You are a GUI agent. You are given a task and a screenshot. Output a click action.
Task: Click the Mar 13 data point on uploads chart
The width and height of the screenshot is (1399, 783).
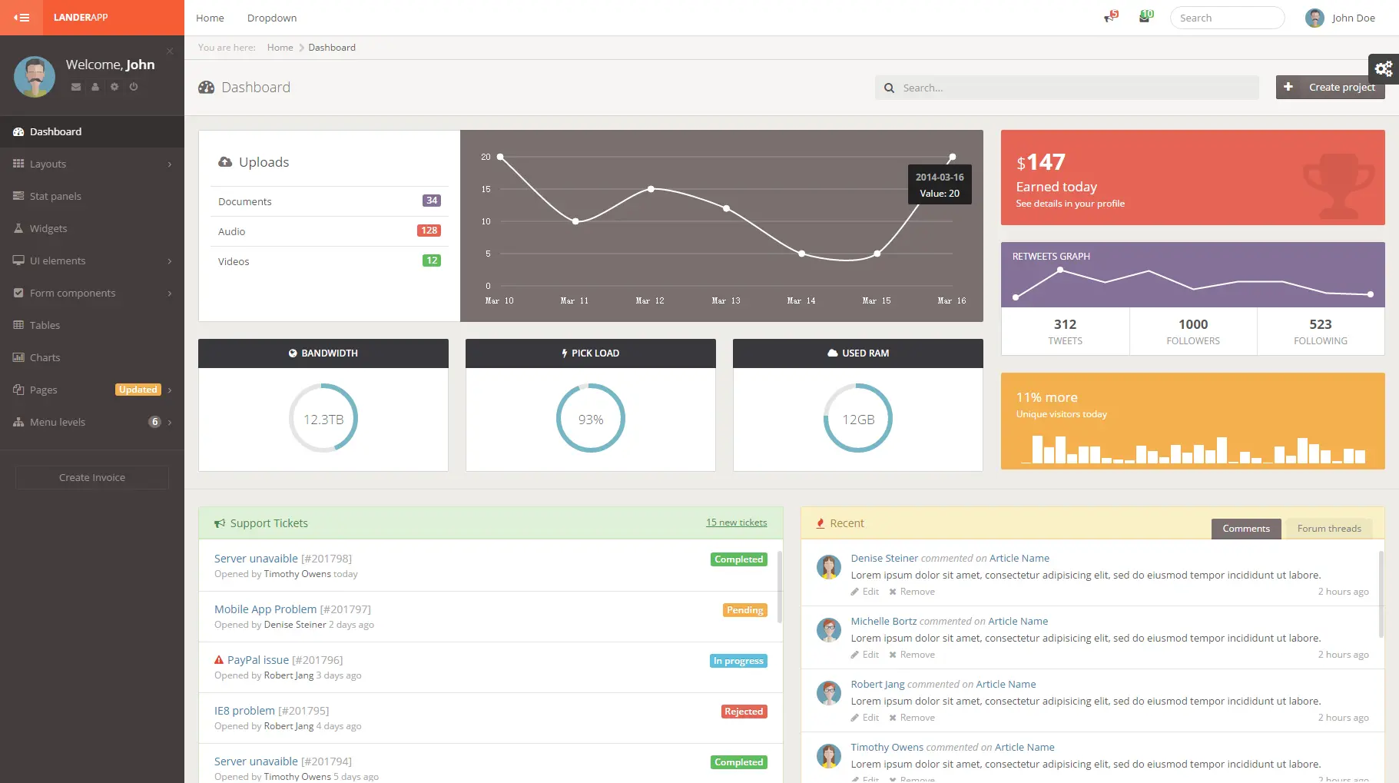click(x=726, y=208)
